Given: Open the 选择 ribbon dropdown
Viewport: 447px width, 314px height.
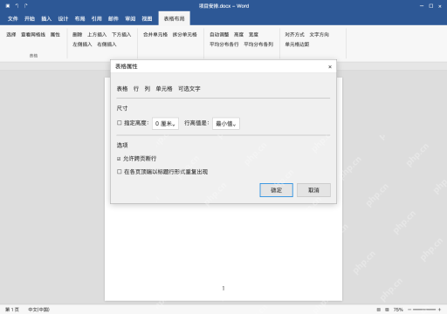Looking at the screenshot, I should coord(11,35).
